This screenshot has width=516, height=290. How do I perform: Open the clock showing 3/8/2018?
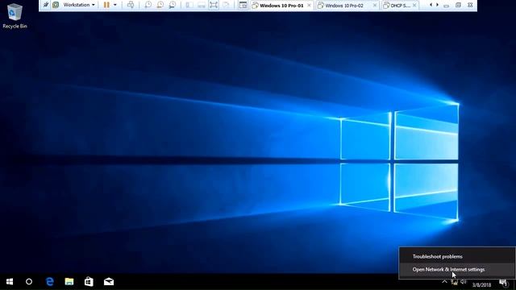click(481, 284)
